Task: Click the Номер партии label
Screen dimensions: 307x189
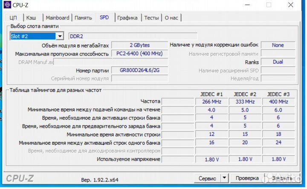Action: tap(92, 71)
